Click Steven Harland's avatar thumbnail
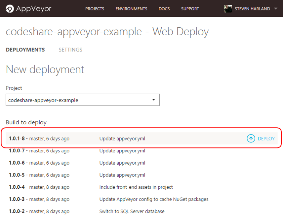The image size is (283, 218). 228,9
